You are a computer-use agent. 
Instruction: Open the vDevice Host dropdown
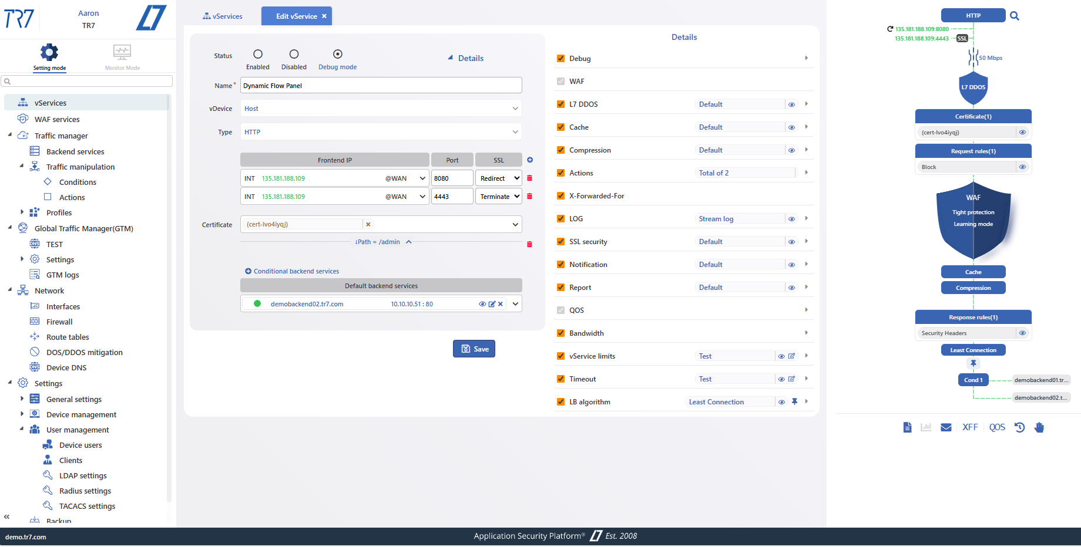coord(381,109)
